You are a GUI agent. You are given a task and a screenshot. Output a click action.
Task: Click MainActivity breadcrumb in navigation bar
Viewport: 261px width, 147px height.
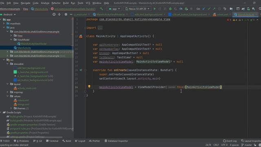tap(40, 9)
